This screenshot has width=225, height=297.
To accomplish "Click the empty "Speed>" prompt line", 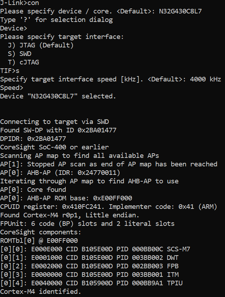I will tap(12, 88).
